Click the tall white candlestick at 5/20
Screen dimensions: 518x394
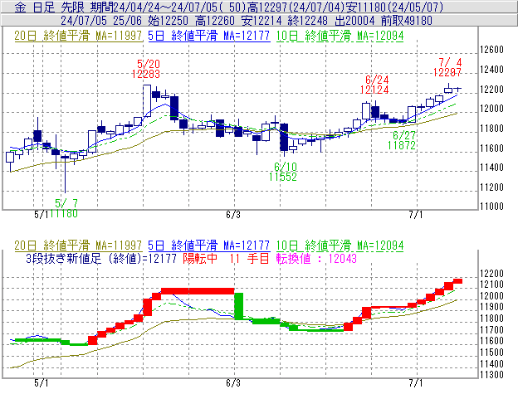coord(147,100)
